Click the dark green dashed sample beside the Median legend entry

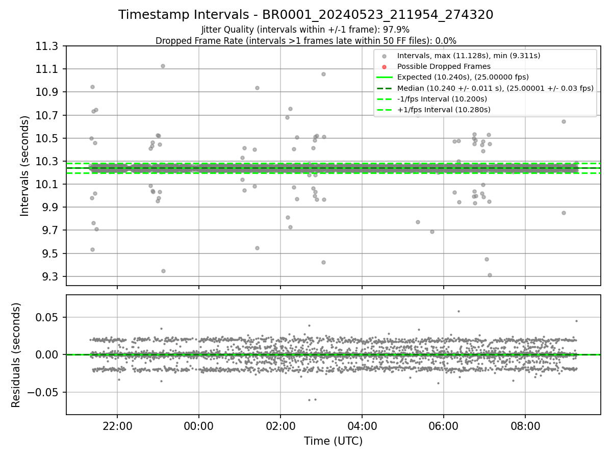pyautogui.click(x=385, y=88)
